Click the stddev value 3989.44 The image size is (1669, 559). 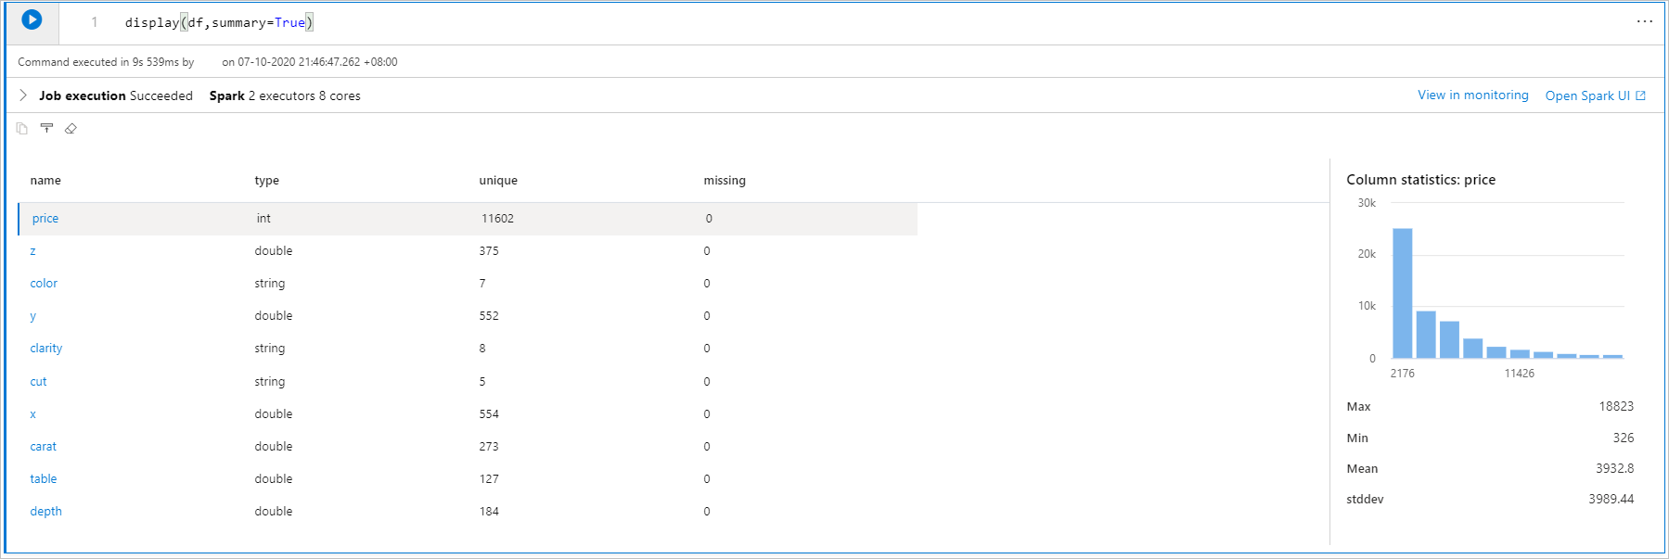(1611, 499)
